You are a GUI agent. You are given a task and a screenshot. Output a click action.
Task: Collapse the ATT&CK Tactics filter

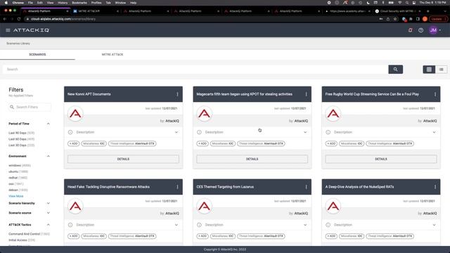49,225
